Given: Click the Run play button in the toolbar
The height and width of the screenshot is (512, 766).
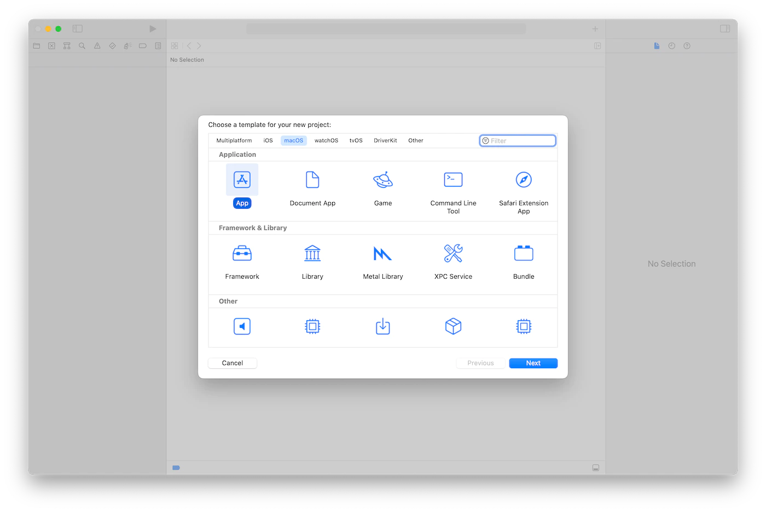Looking at the screenshot, I should [153, 28].
